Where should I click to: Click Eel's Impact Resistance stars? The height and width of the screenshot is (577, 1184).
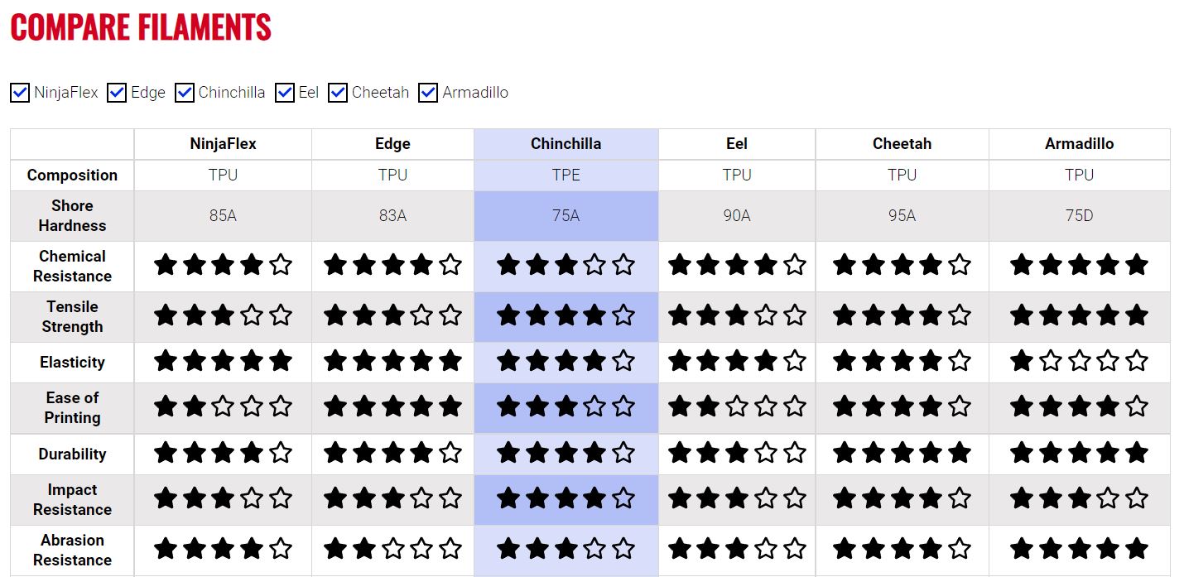point(737,498)
